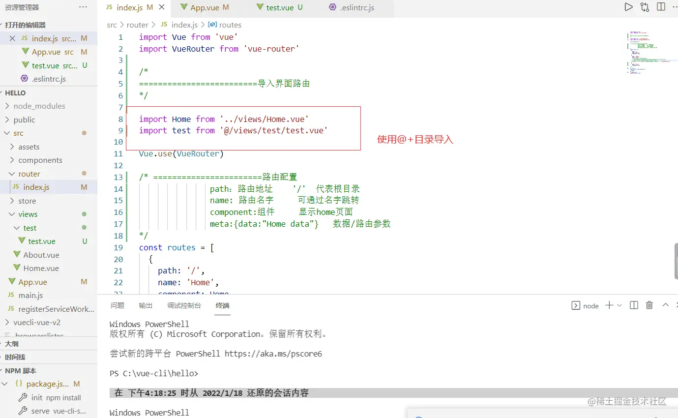Switch to the .eslintrc.js tab
678x418 pixels.
357,7
